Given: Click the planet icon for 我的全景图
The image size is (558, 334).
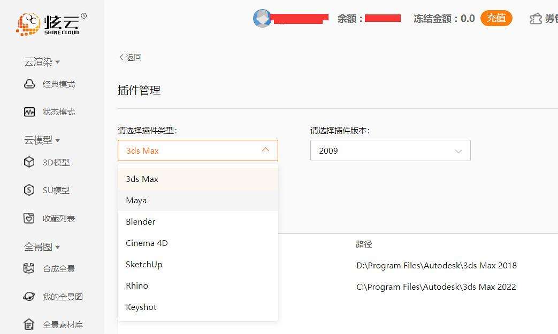Looking at the screenshot, I should [29, 296].
